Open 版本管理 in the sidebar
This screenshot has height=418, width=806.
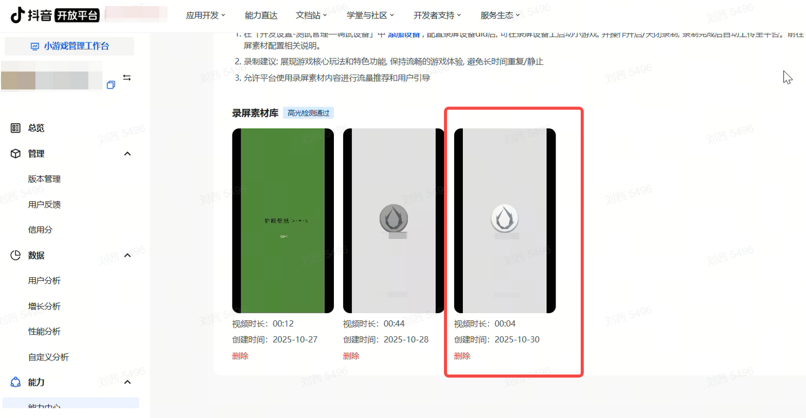[45, 179]
